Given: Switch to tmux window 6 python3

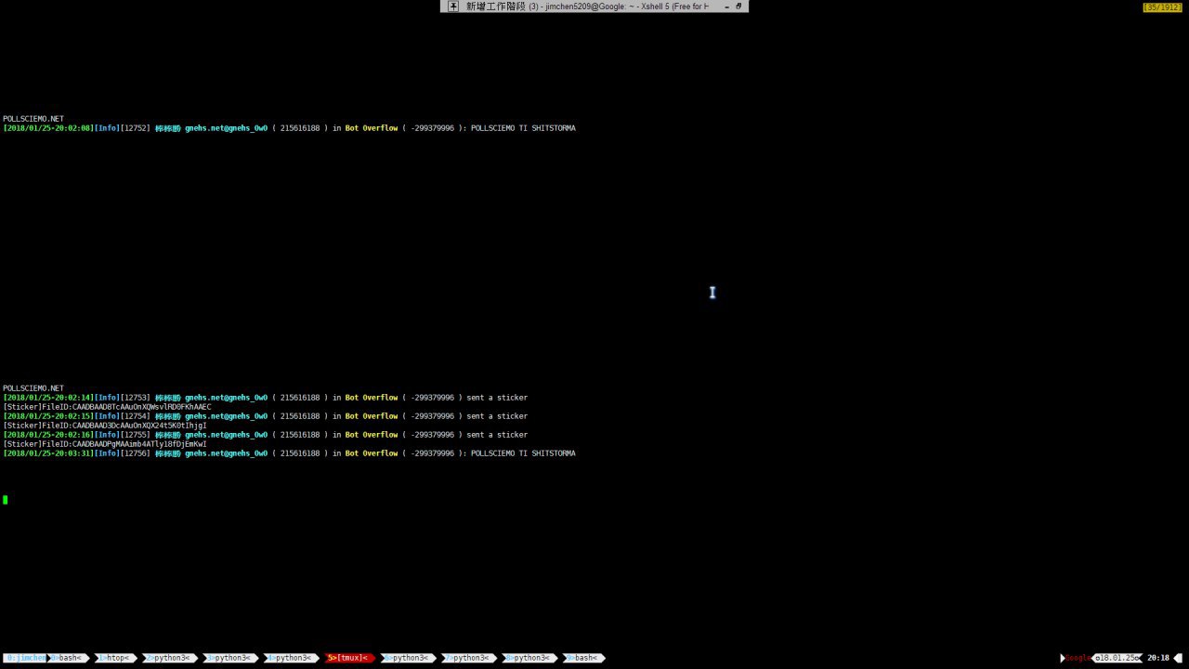Looking at the screenshot, I should coord(408,658).
